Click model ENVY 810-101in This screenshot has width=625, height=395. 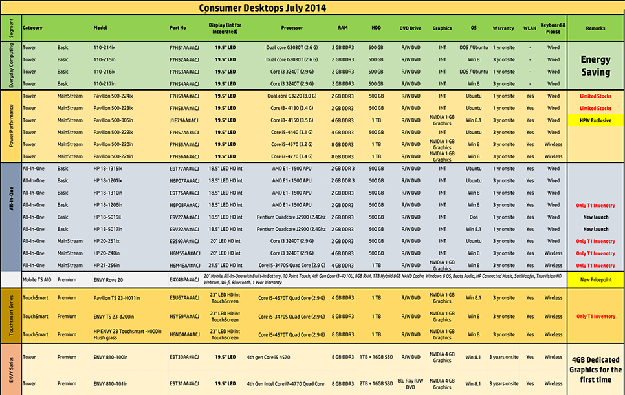pos(111,384)
